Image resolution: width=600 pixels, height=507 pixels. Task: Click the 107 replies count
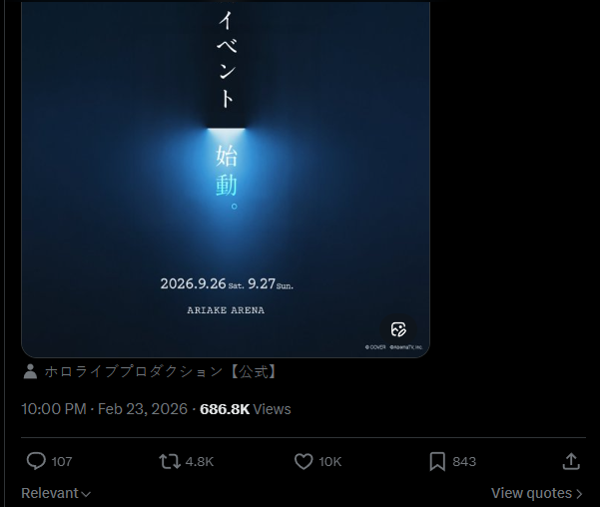click(62, 462)
